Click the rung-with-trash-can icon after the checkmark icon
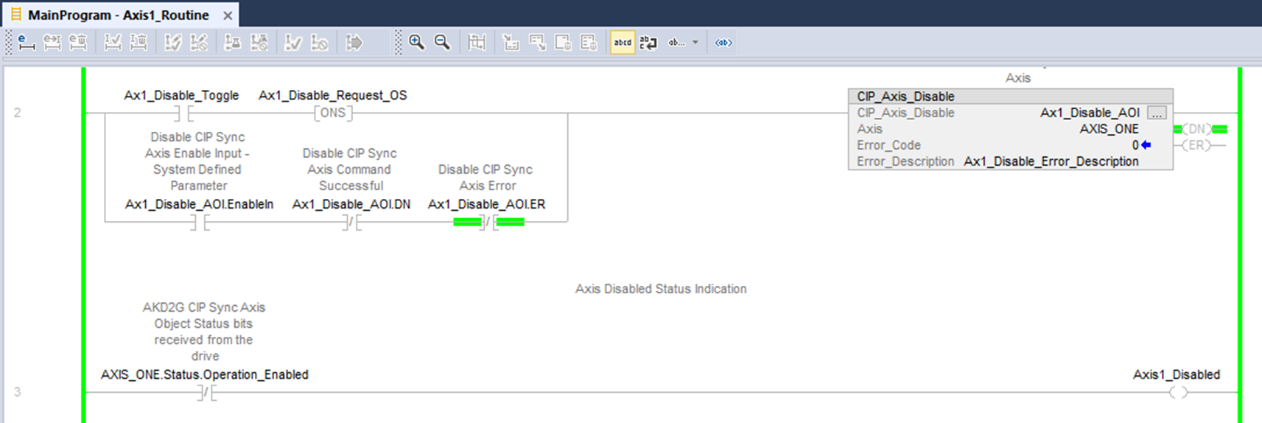The height and width of the screenshot is (423, 1262). point(139,43)
